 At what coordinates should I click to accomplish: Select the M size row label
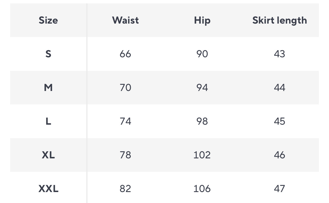point(48,88)
